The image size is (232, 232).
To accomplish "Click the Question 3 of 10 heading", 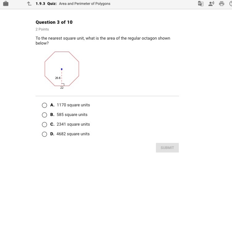I will [x=54, y=22].
